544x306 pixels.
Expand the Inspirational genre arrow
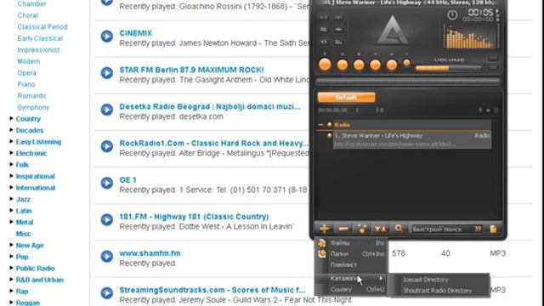tap(11, 176)
